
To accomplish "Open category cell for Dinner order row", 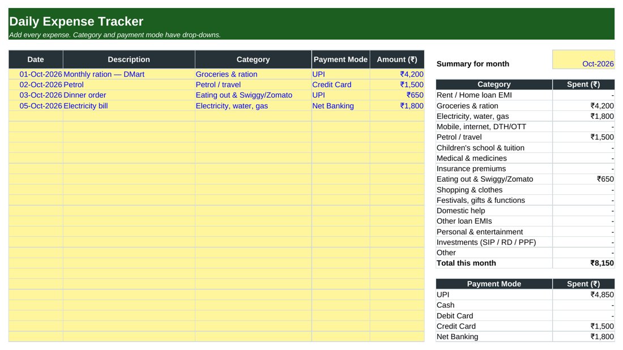I will (253, 95).
